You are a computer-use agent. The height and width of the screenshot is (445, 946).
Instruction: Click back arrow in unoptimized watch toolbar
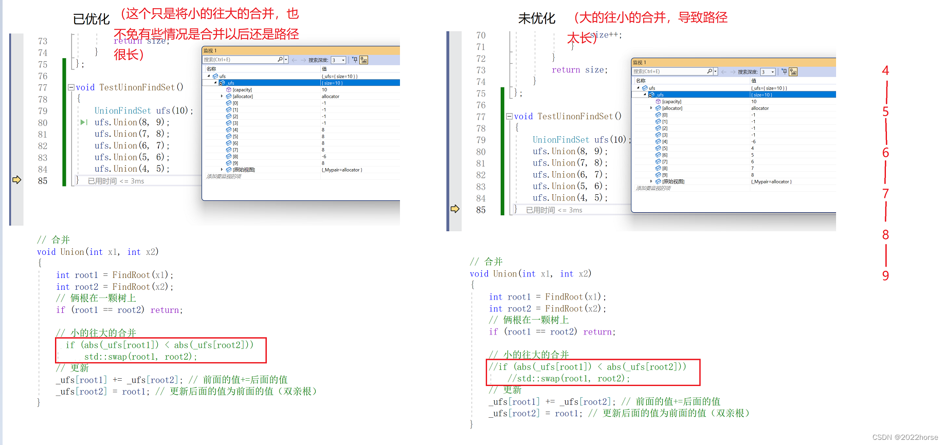[724, 72]
